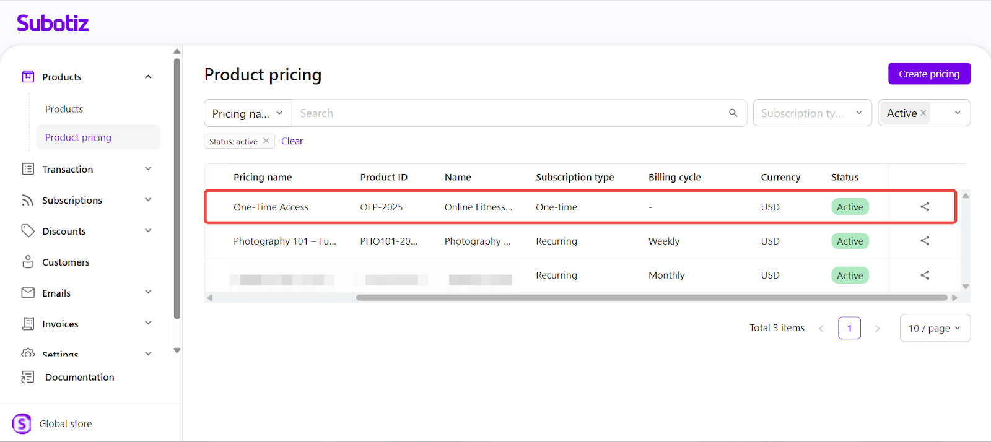Click the Create pricing button
991x442 pixels.
point(929,74)
